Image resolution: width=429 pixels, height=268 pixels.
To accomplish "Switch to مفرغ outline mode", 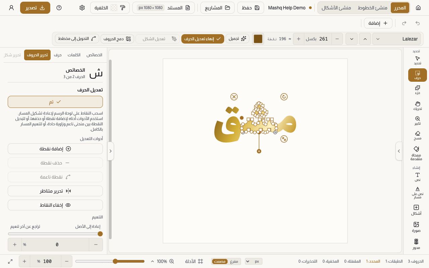I will [x=234, y=261].
